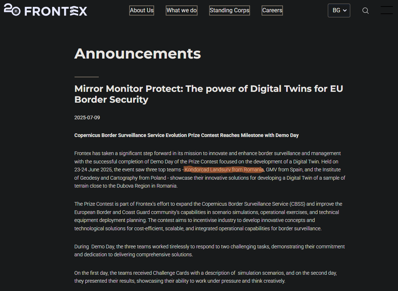Click the 2025-07-09 publication date
The width and height of the screenshot is (398, 291).
87,117
